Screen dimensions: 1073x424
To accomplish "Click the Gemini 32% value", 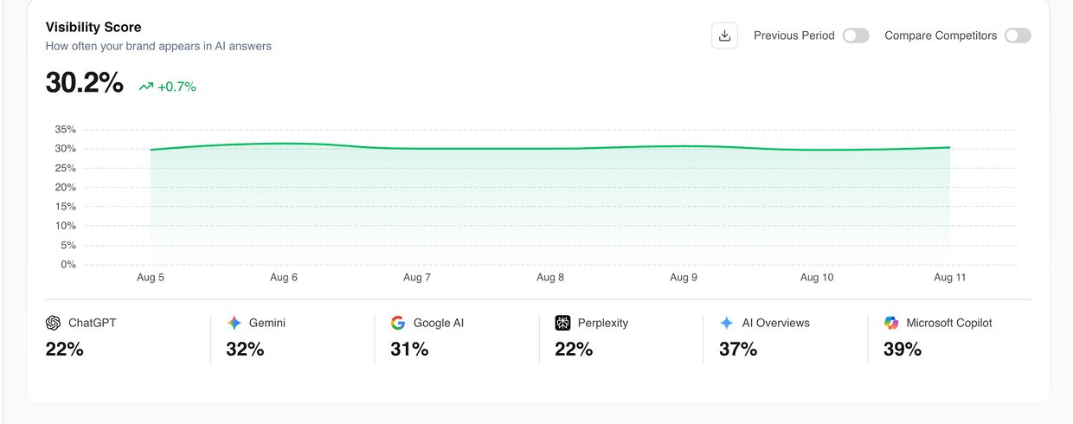I will tap(245, 350).
